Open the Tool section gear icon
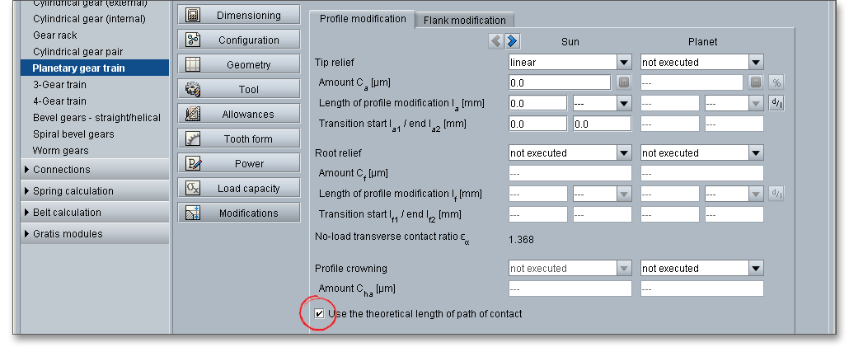The image size is (849, 347). [x=194, y=90]
